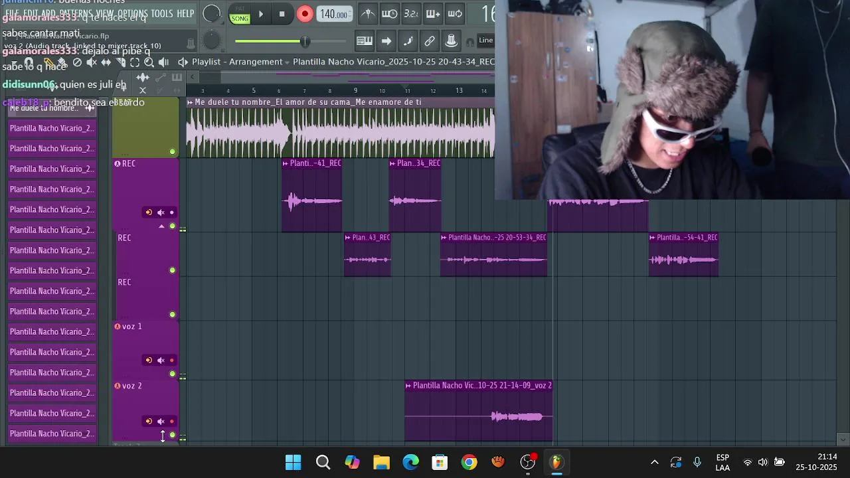Open the TOOLS menu

162,13
